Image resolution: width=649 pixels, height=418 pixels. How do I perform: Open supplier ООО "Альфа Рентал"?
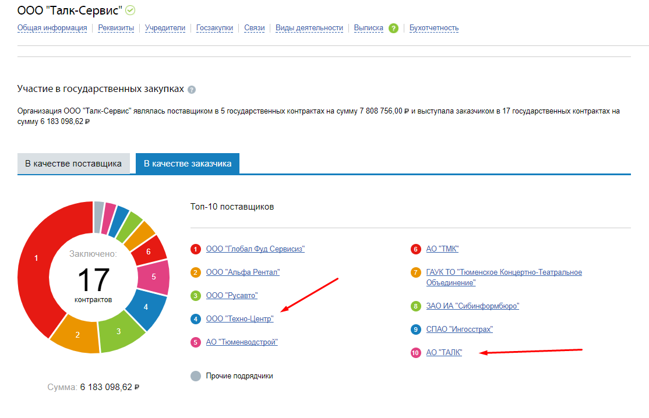(x=243, y=272)
